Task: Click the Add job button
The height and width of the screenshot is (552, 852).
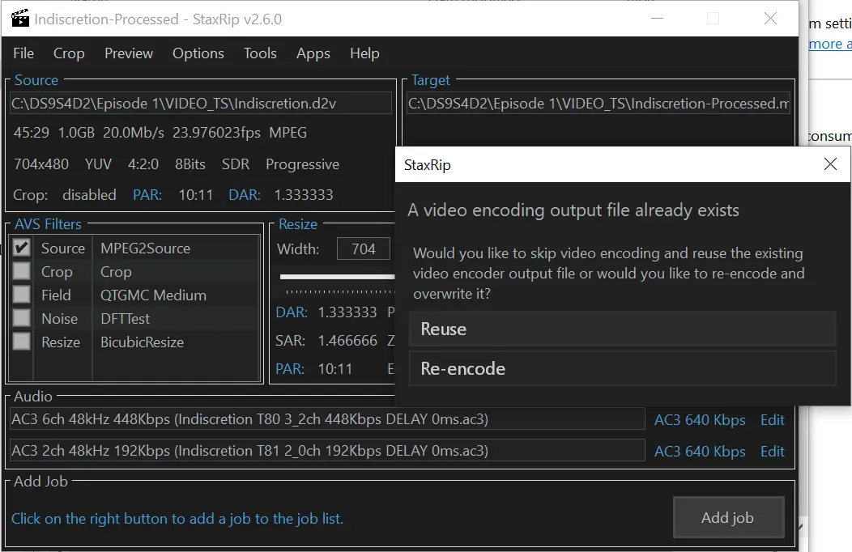Action: 728,517
